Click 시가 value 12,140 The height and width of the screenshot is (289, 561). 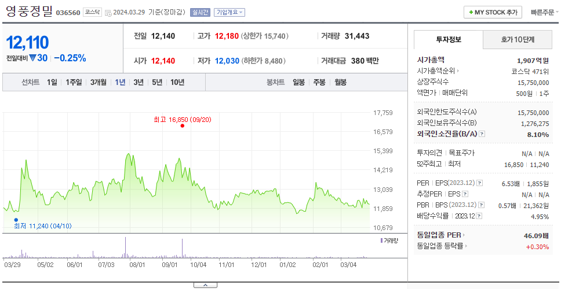[163, 61]
